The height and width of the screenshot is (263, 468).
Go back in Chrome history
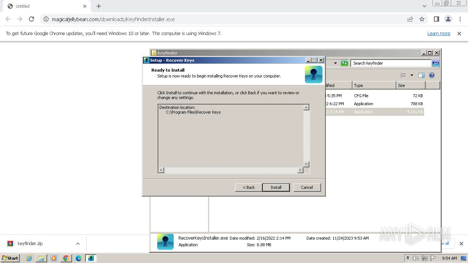(x=8, y=19)
